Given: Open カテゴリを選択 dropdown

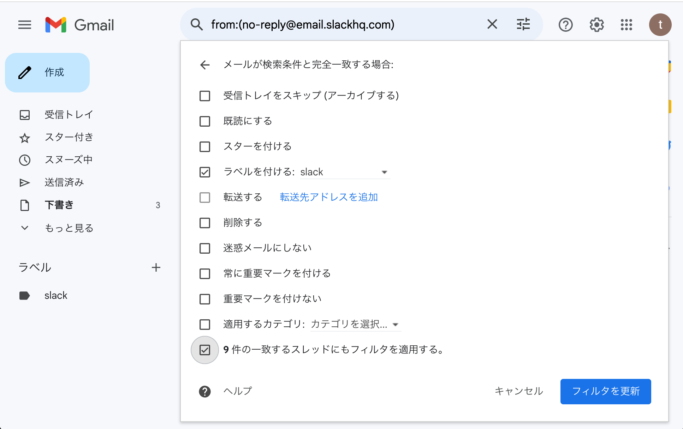Looking at the screenshot, I should click(x=356, y=324).
